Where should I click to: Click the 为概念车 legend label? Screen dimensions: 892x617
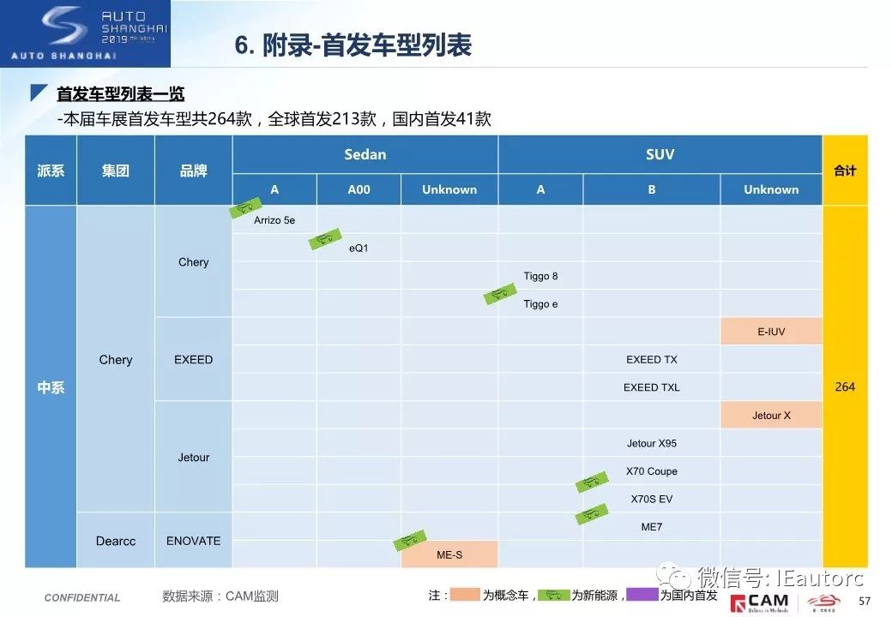tap(506, 595)
